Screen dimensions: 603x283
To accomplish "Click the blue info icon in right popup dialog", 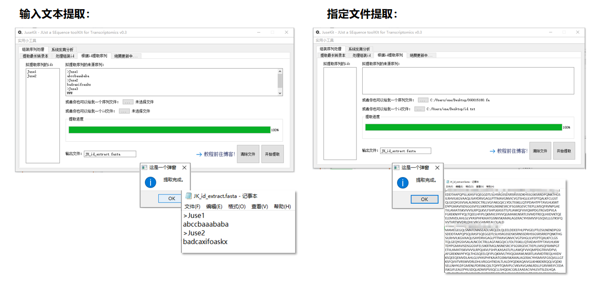I will pos(403,182).
